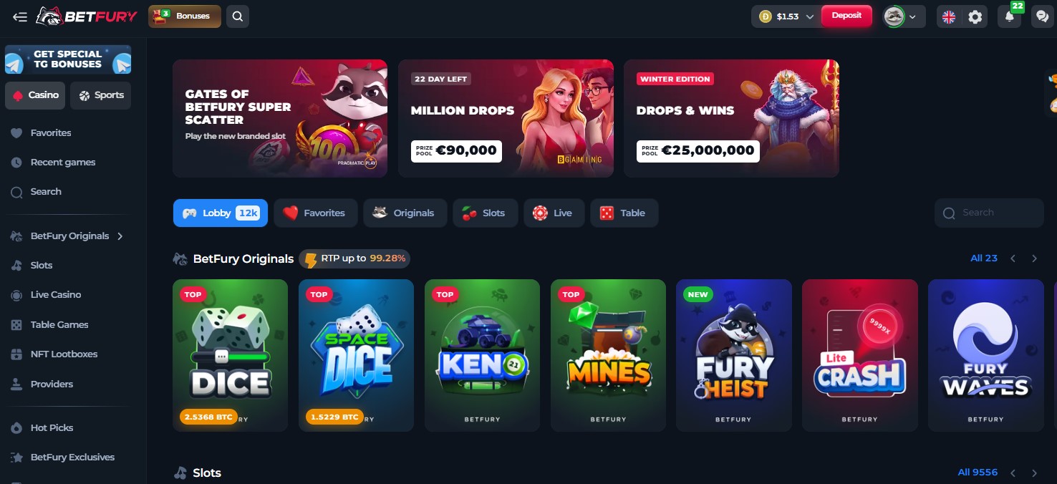Click the notifications bell icon
The height and width of the screenshot is (484, 1057).
[x=1009, y=16]
